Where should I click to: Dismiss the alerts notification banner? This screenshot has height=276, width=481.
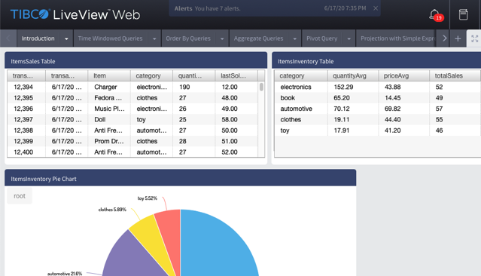(x=376, y=8)
